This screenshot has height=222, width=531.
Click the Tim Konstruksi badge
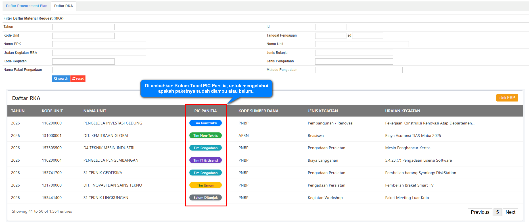[x=206, y=123]
